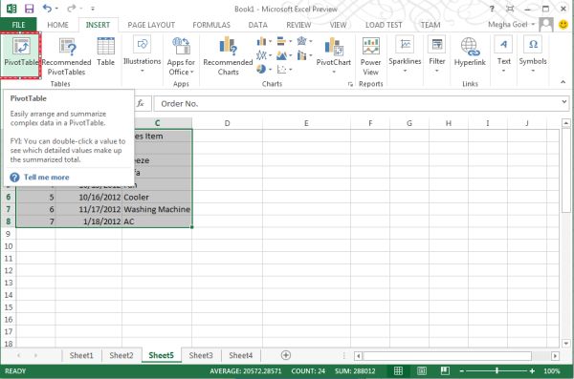Open Power View report
This screenshot has height=379, width=574.
(370, 56)
